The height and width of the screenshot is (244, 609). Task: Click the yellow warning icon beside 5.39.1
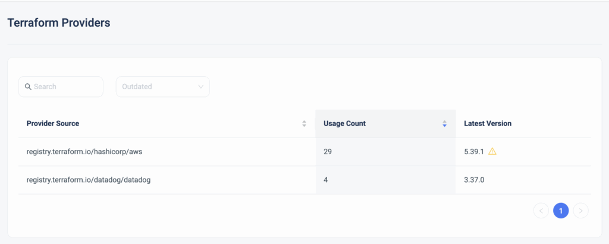tap(492, 152)
